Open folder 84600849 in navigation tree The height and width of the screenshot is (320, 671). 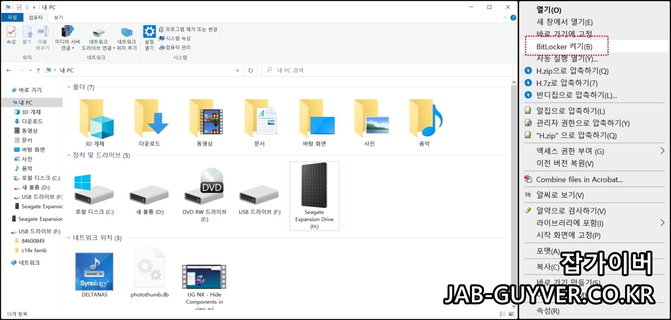pyautogui.click(x=33, y=241)
